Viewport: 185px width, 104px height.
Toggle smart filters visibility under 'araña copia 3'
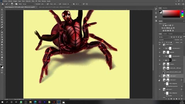[x=165, y=93]
